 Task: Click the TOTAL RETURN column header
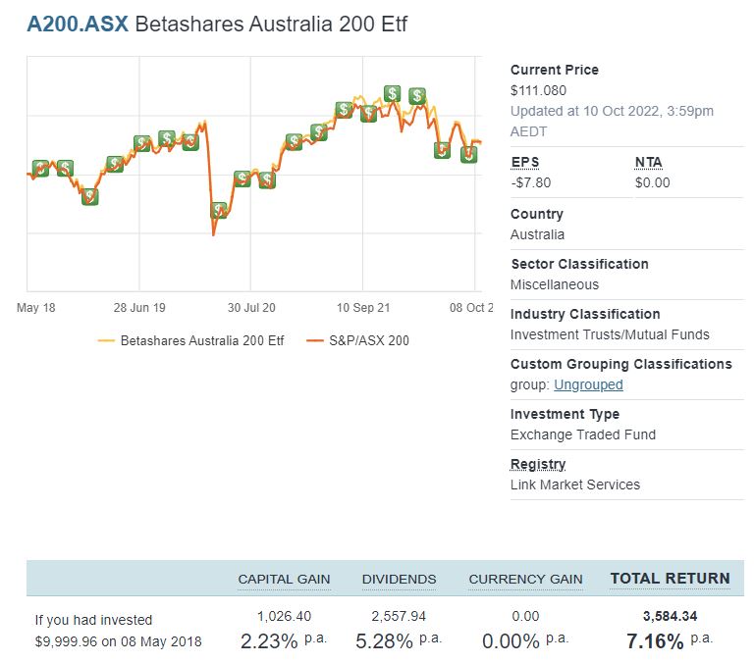click(671, 579)
